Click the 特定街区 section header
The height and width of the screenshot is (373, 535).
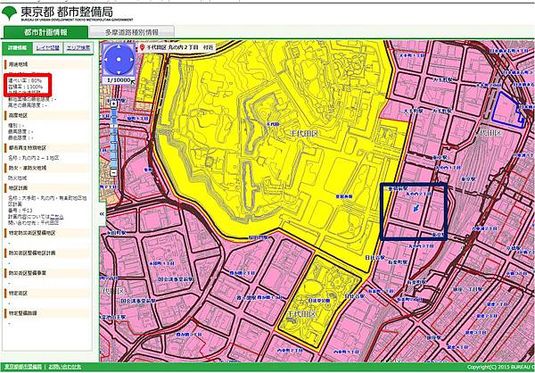47,293
